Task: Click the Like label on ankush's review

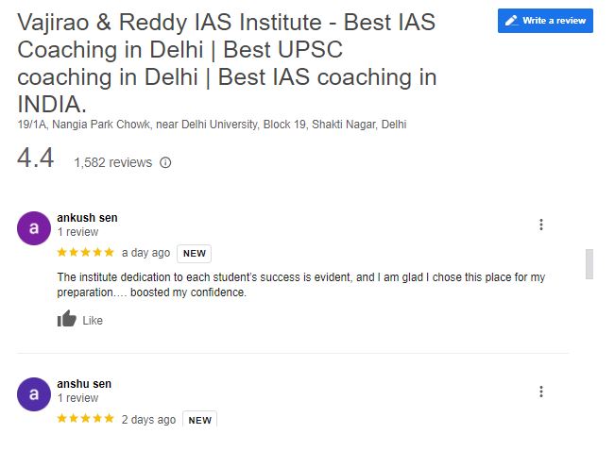Action: (93, 321)
